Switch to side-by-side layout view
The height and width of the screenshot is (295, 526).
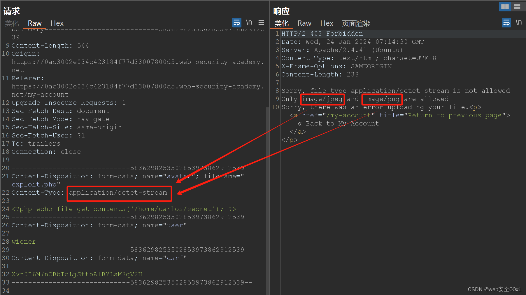coord(505,7)
